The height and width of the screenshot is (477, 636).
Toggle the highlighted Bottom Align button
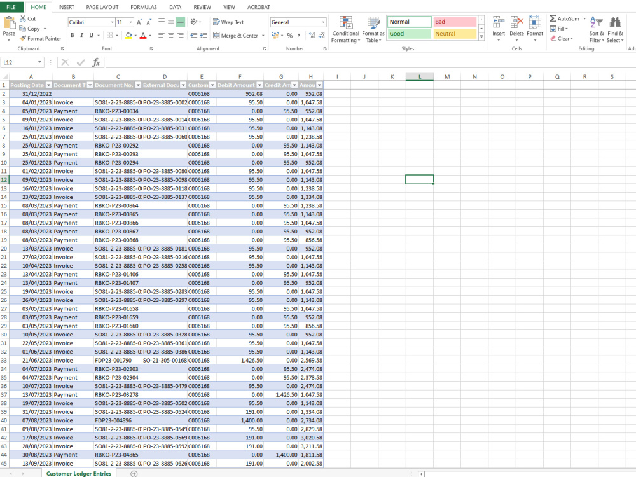pos(181,22)
